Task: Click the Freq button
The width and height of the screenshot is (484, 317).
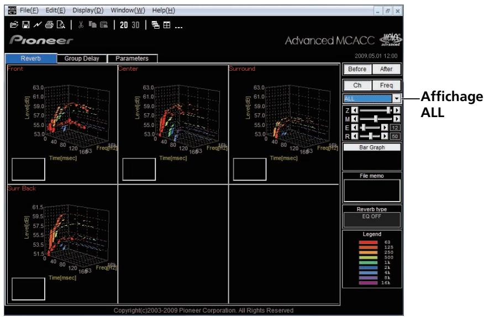Action: click(x=386, y=85)
